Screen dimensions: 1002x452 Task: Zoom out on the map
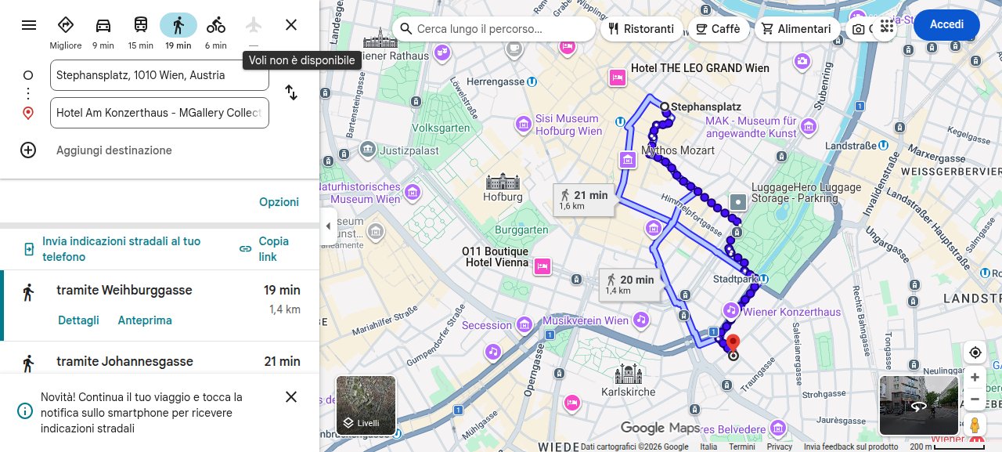point(975,400)
